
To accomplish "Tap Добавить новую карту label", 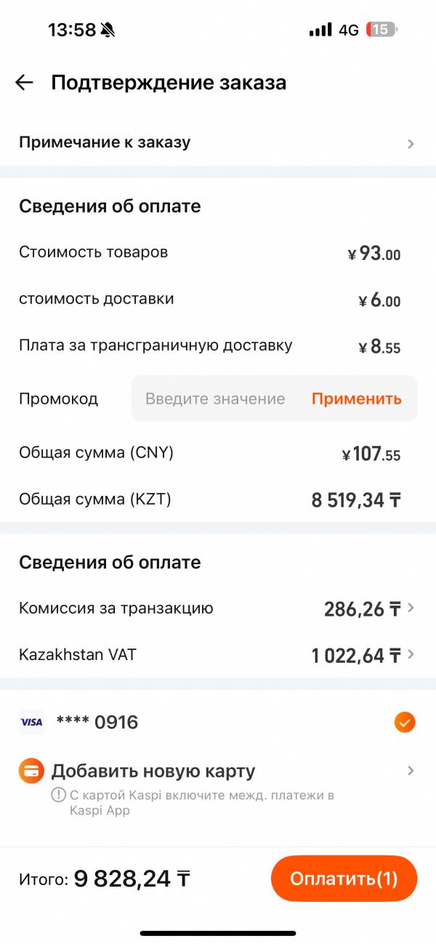I will pos(153,771).
